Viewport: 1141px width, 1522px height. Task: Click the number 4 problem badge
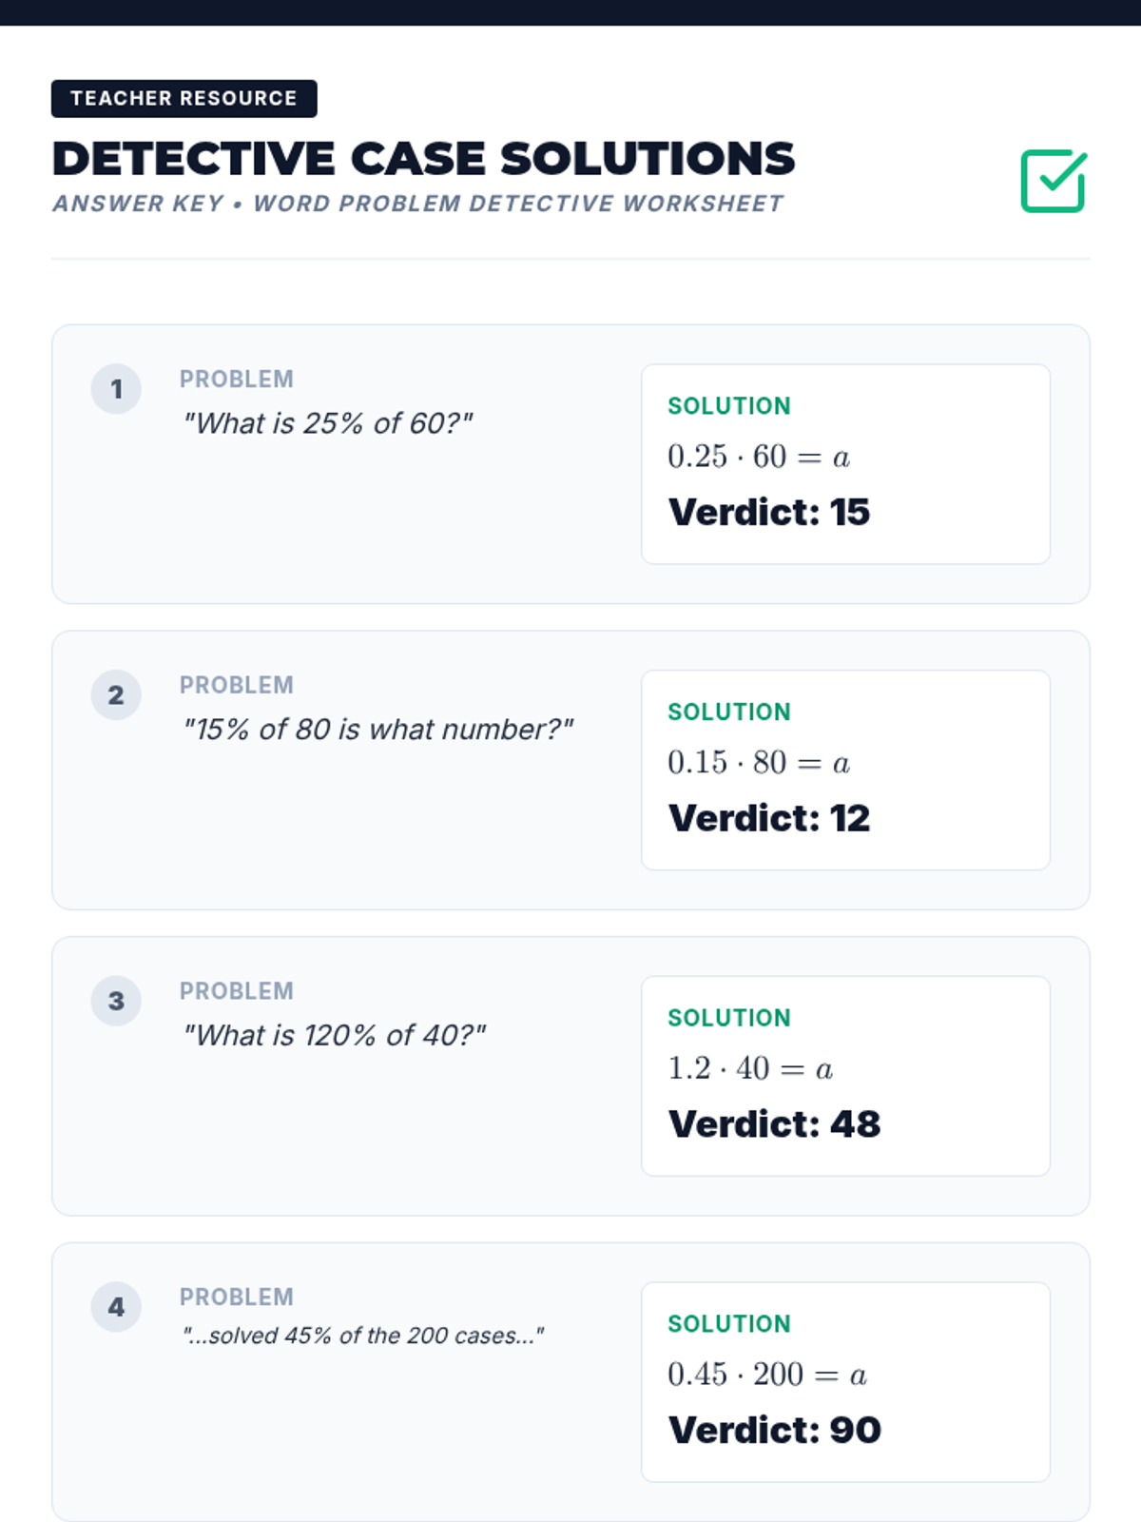coord(116,1307)
